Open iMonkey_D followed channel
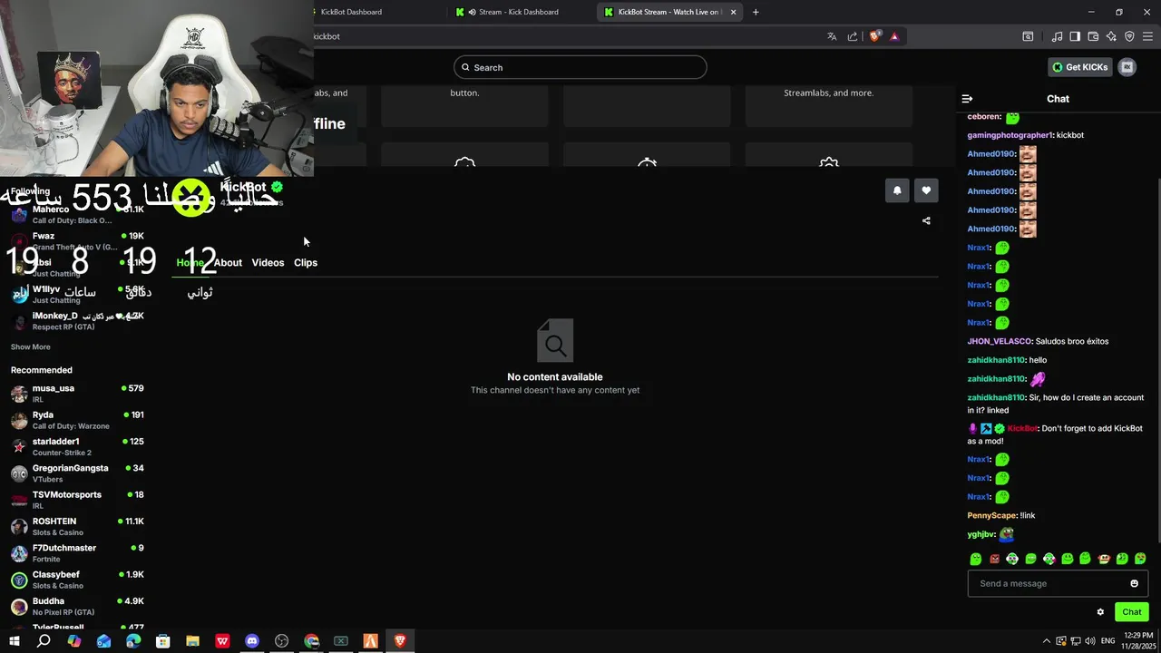This screenshot has height=653, width=1161. coord(77,321)
